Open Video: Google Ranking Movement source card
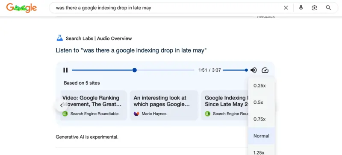 click(x=94, y=105)
